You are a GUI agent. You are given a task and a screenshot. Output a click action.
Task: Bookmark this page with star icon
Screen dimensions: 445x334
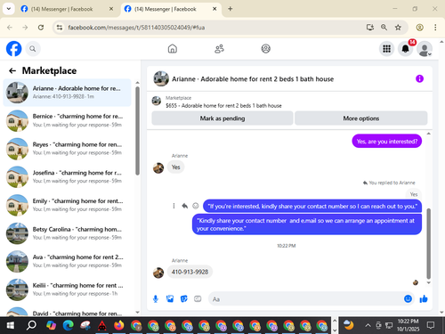point(398,28)
